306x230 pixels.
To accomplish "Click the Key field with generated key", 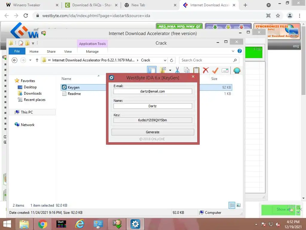I will pos(153,120).
